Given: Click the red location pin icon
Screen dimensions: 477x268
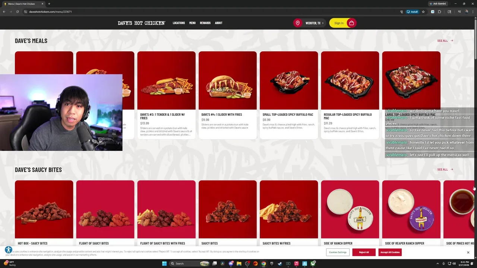Looking at the screenshot, I should pyautogui.click(x=298, y=23).
